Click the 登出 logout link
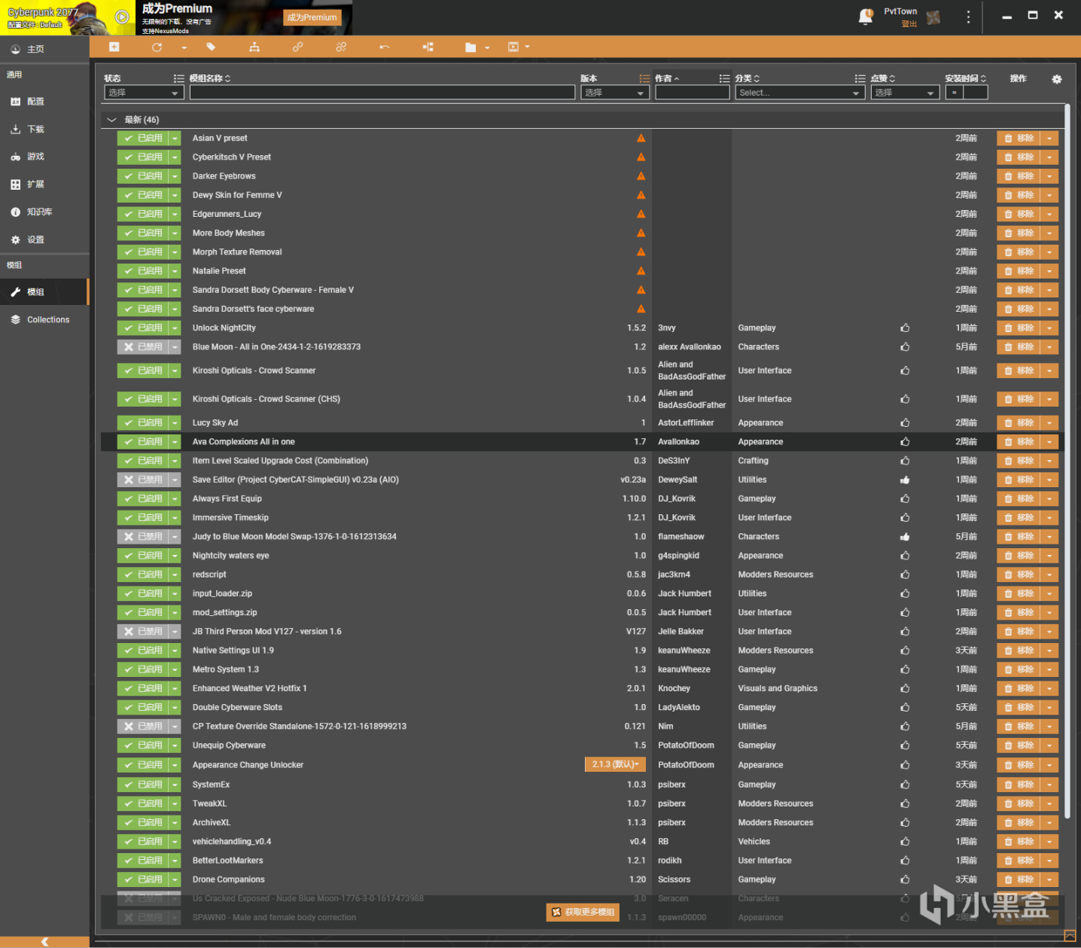The image size is (1081, 948). pos(909,24)
